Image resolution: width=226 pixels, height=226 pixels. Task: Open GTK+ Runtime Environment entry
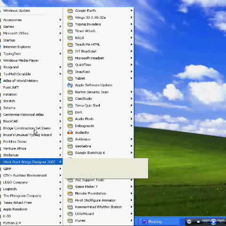(x=31, y=175)
